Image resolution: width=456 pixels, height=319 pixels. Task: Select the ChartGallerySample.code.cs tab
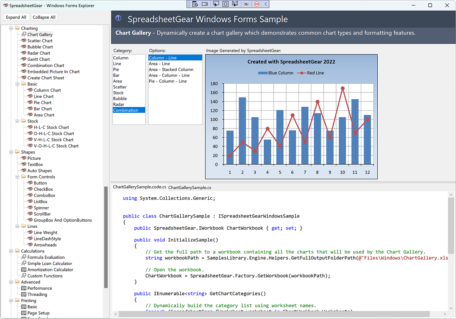139,187
